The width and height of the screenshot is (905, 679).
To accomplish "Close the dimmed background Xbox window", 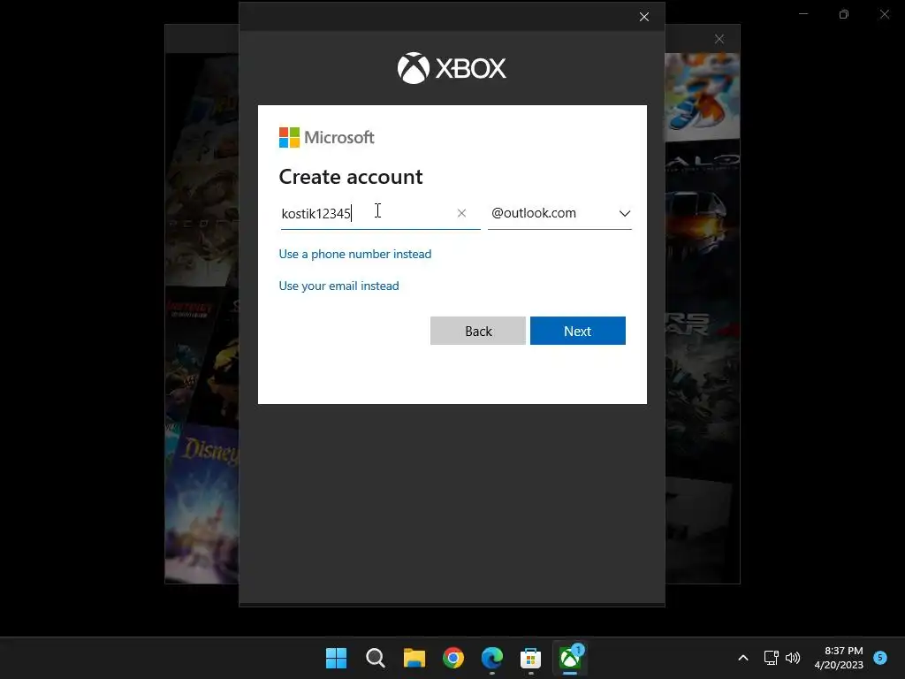I will (x=719, y=39).
